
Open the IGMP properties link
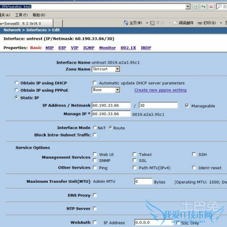89,48
